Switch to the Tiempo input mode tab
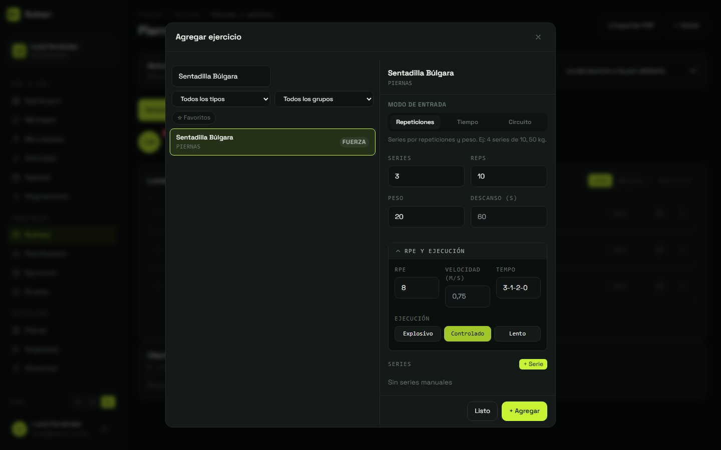 468,122
